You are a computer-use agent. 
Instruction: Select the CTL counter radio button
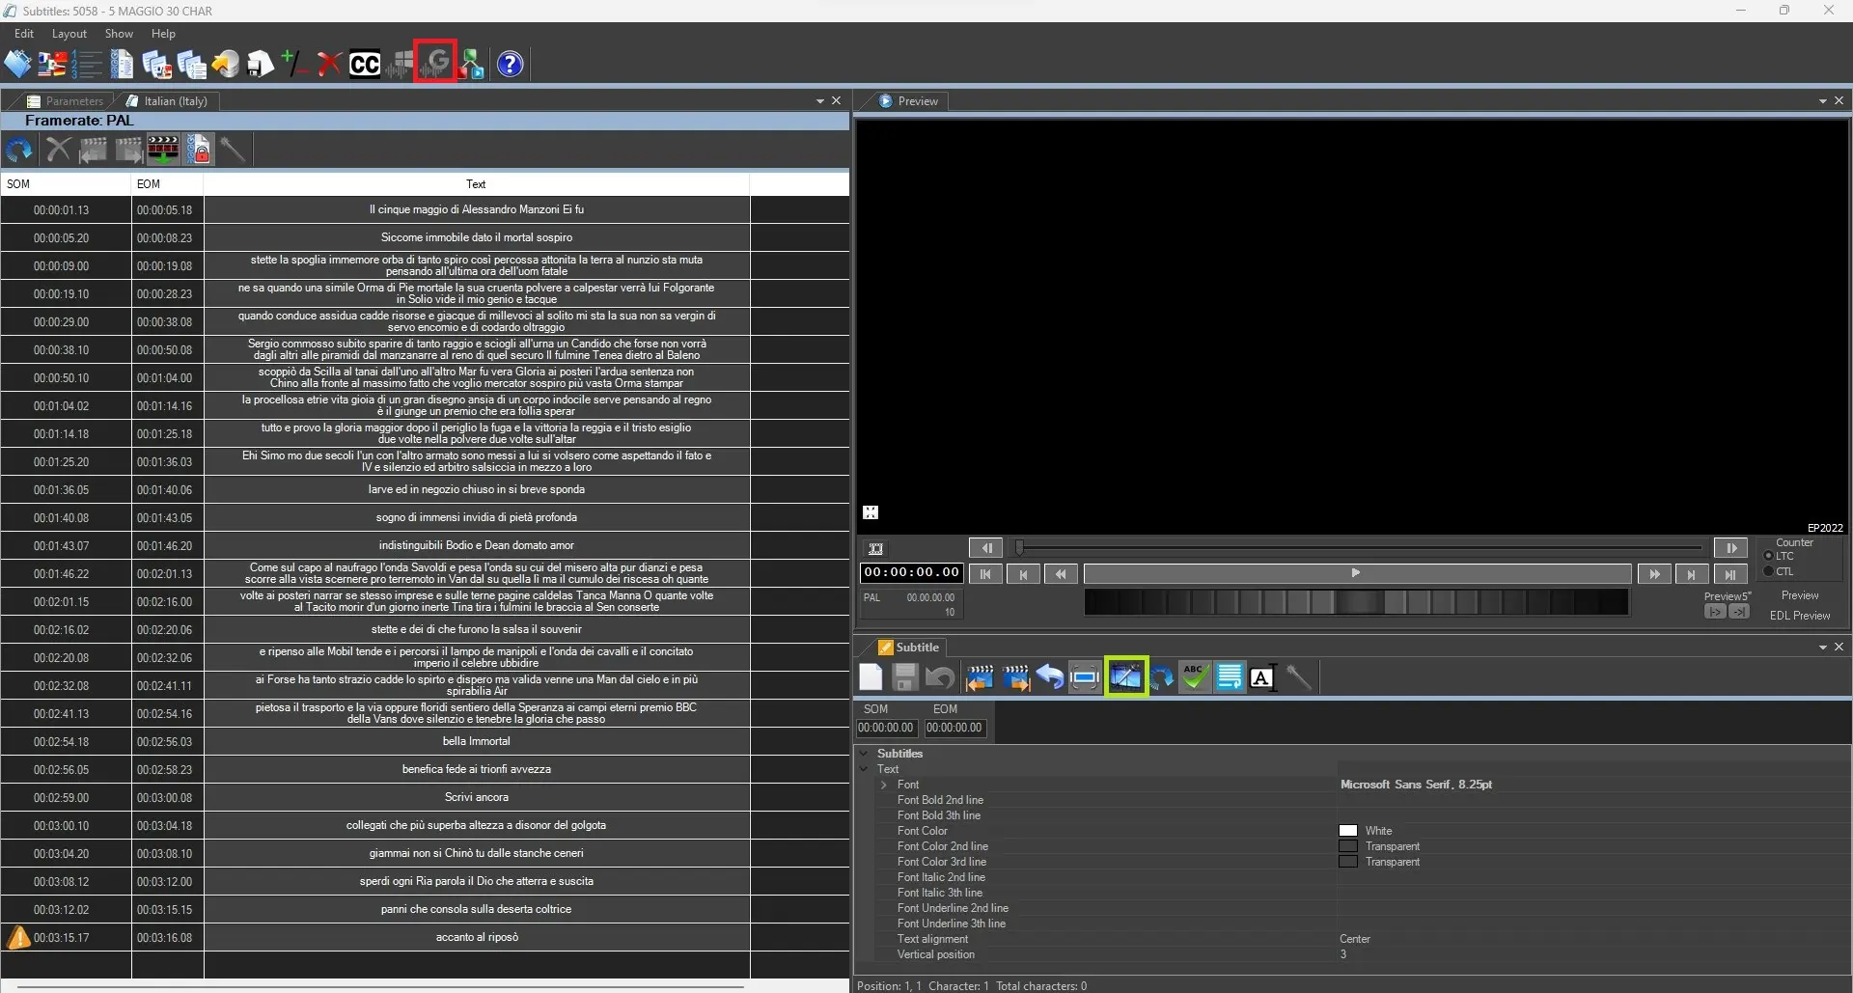pyautogui.click(x=1768, y=571)
